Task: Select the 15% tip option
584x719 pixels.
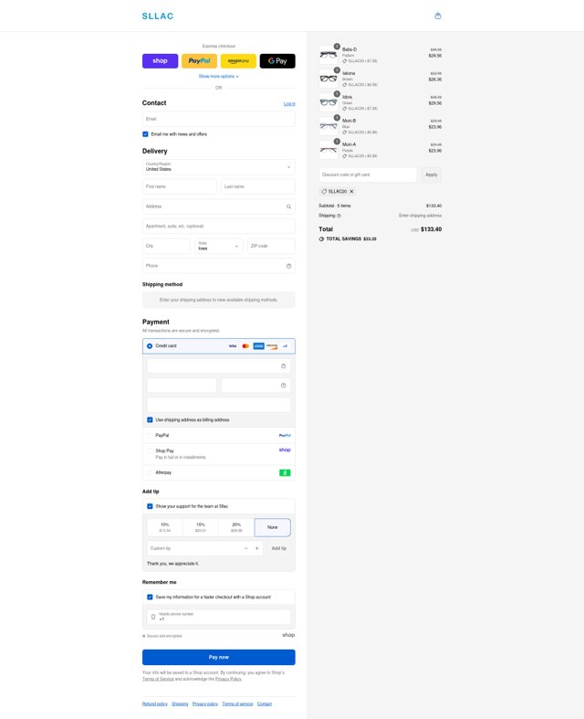Action: [x=201, y=527]
